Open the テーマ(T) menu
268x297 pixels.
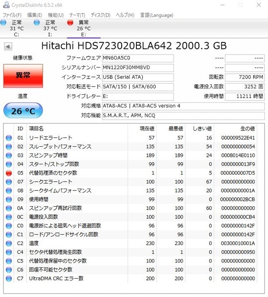77,15
